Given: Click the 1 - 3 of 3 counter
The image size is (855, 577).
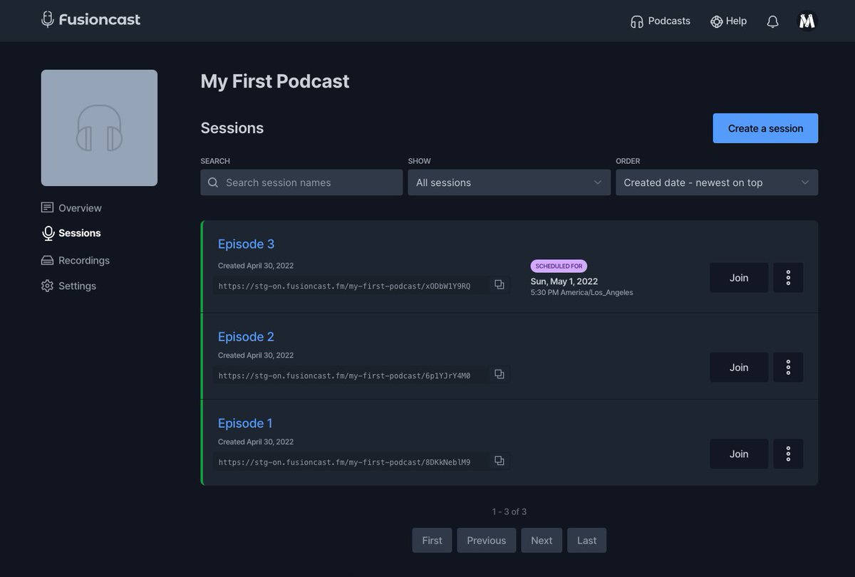Looking at the screenshot, I should click(509, 511).
